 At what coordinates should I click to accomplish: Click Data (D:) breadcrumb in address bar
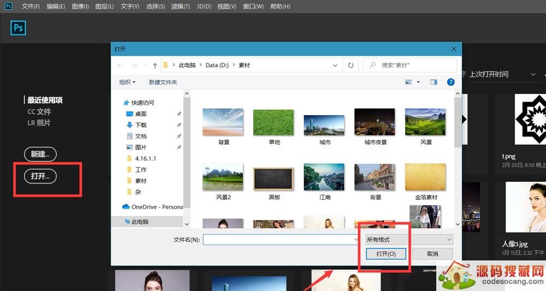pos(217,65)
